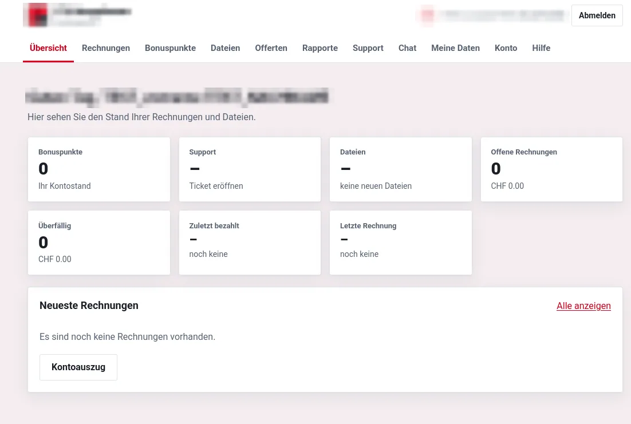Open the Offerten tab

point(271,48)
